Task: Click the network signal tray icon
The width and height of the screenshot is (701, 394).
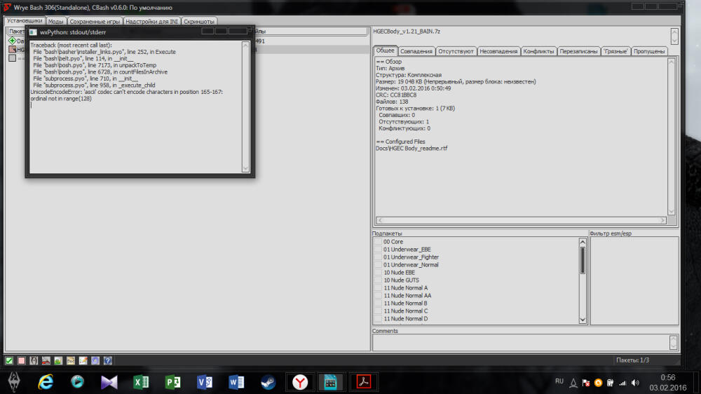Action: pyautogui.click(x=622, y=383)
